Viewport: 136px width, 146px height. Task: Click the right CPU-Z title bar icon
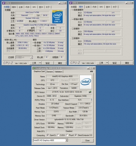(x=71, y=3)
